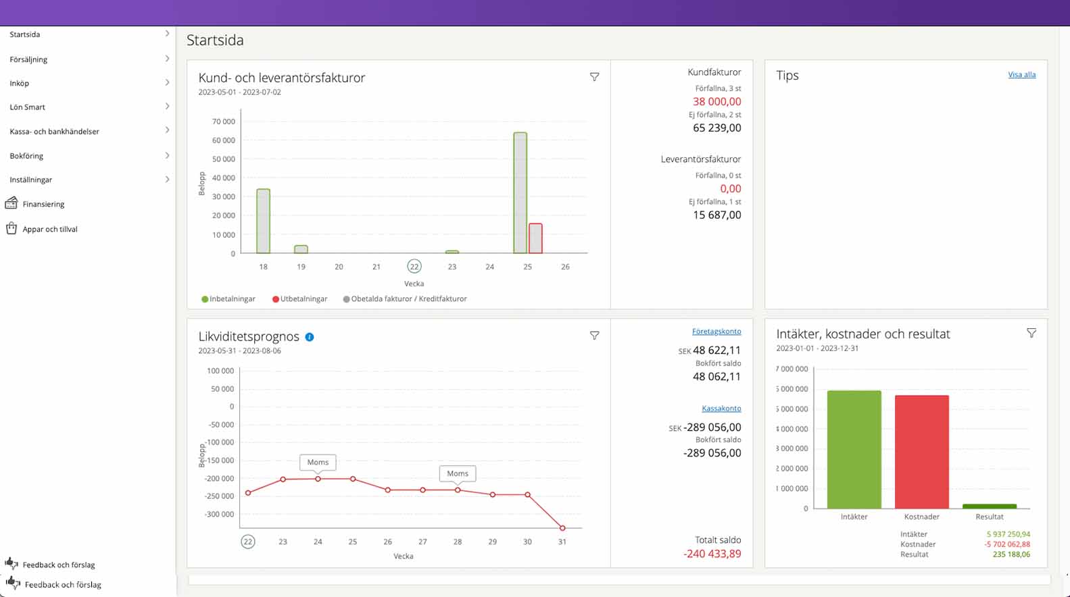Toggle Obetalda fakturor / Kreditfakturor legend

[x=405, y=298]
